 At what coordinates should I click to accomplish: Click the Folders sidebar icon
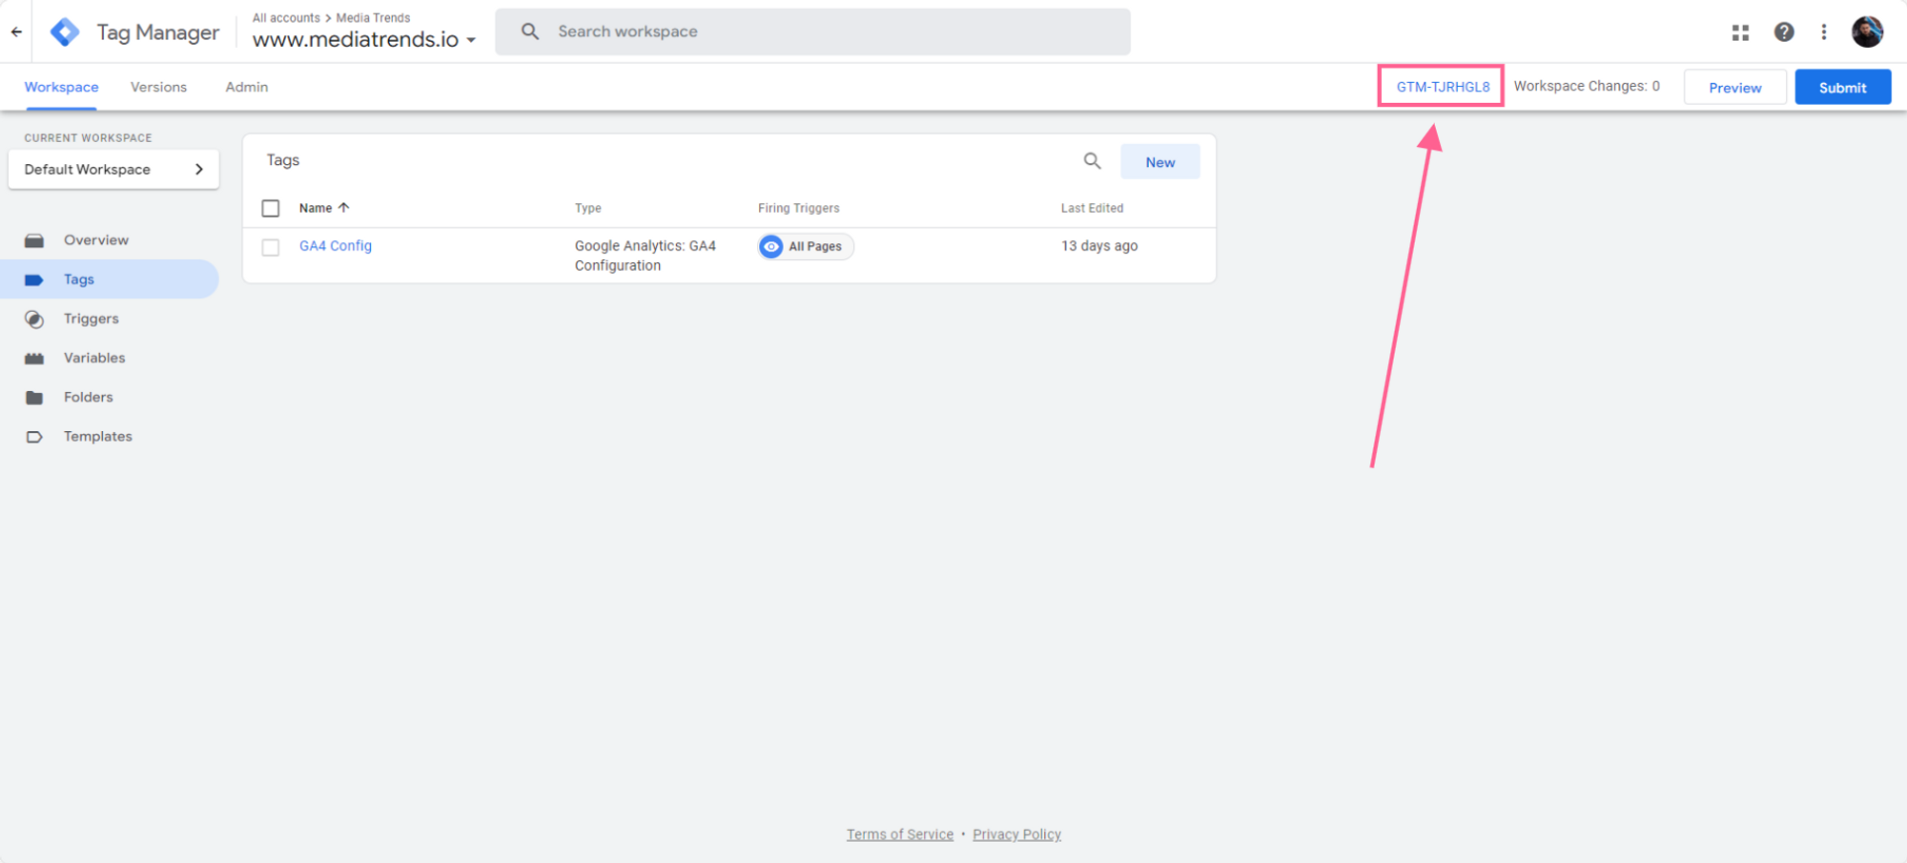(34, 397)
